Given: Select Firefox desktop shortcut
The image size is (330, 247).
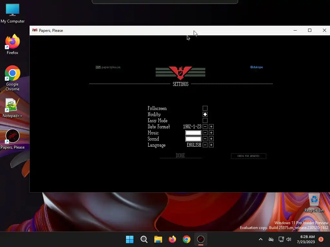Looking at the screenshot, I should 13,44.
